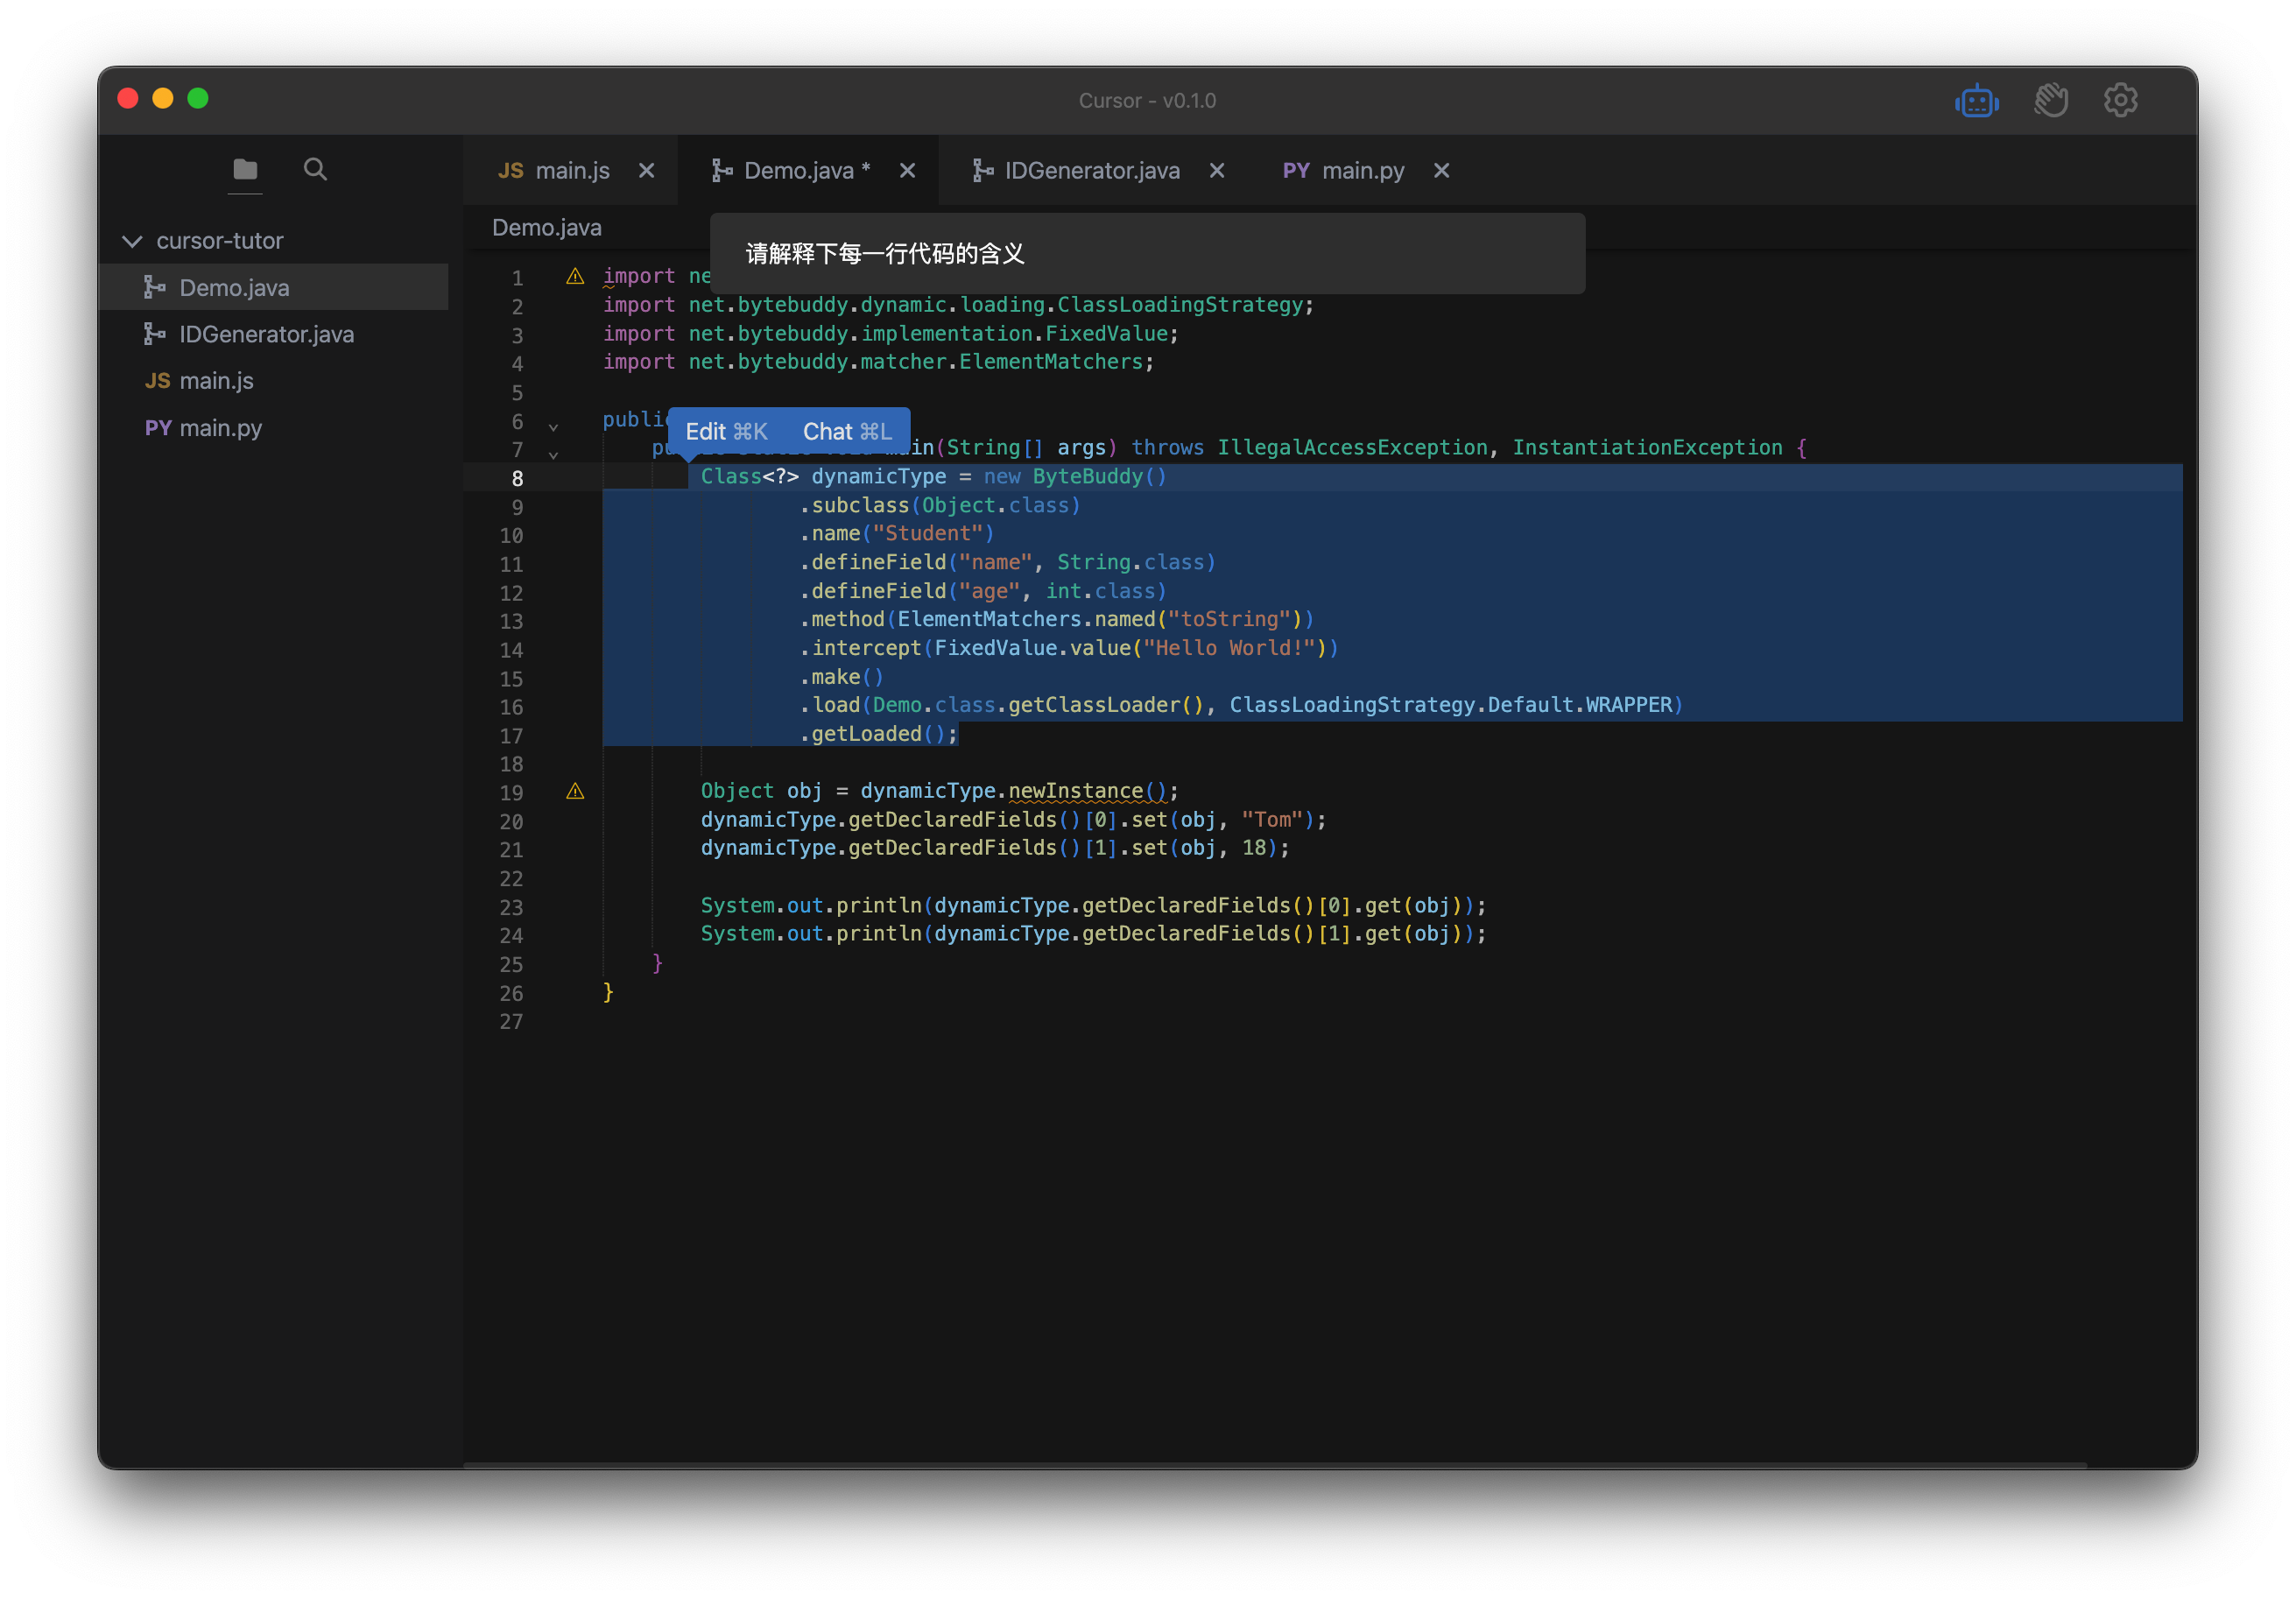This screenshot has width=2296, height=1599.
Task: Fold the main method at line 7
Action: pos(553,455)
